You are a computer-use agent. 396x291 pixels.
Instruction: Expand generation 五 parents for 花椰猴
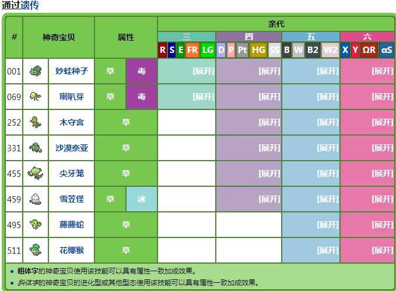(x=328, y=250)
